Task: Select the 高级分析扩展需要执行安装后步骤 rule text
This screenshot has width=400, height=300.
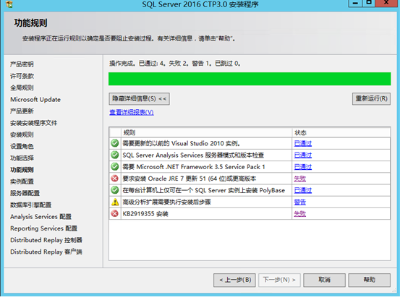Action: [166, 202]
